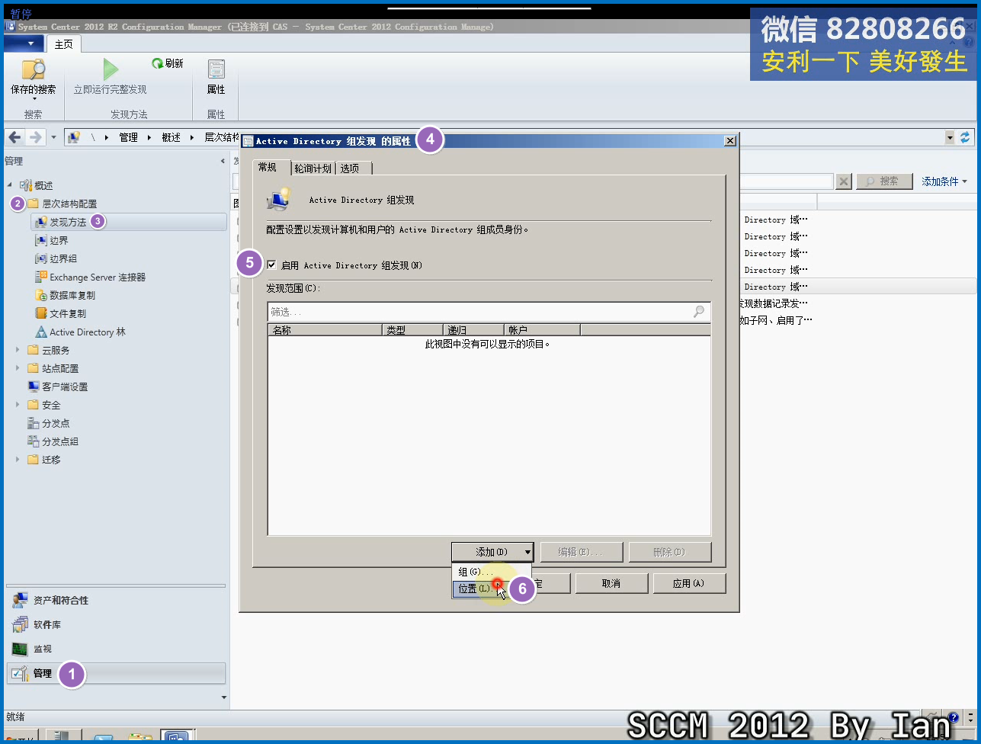Open the Active Directory 林 node
This screenshot has width=981, height=744.
click(88, 332)
